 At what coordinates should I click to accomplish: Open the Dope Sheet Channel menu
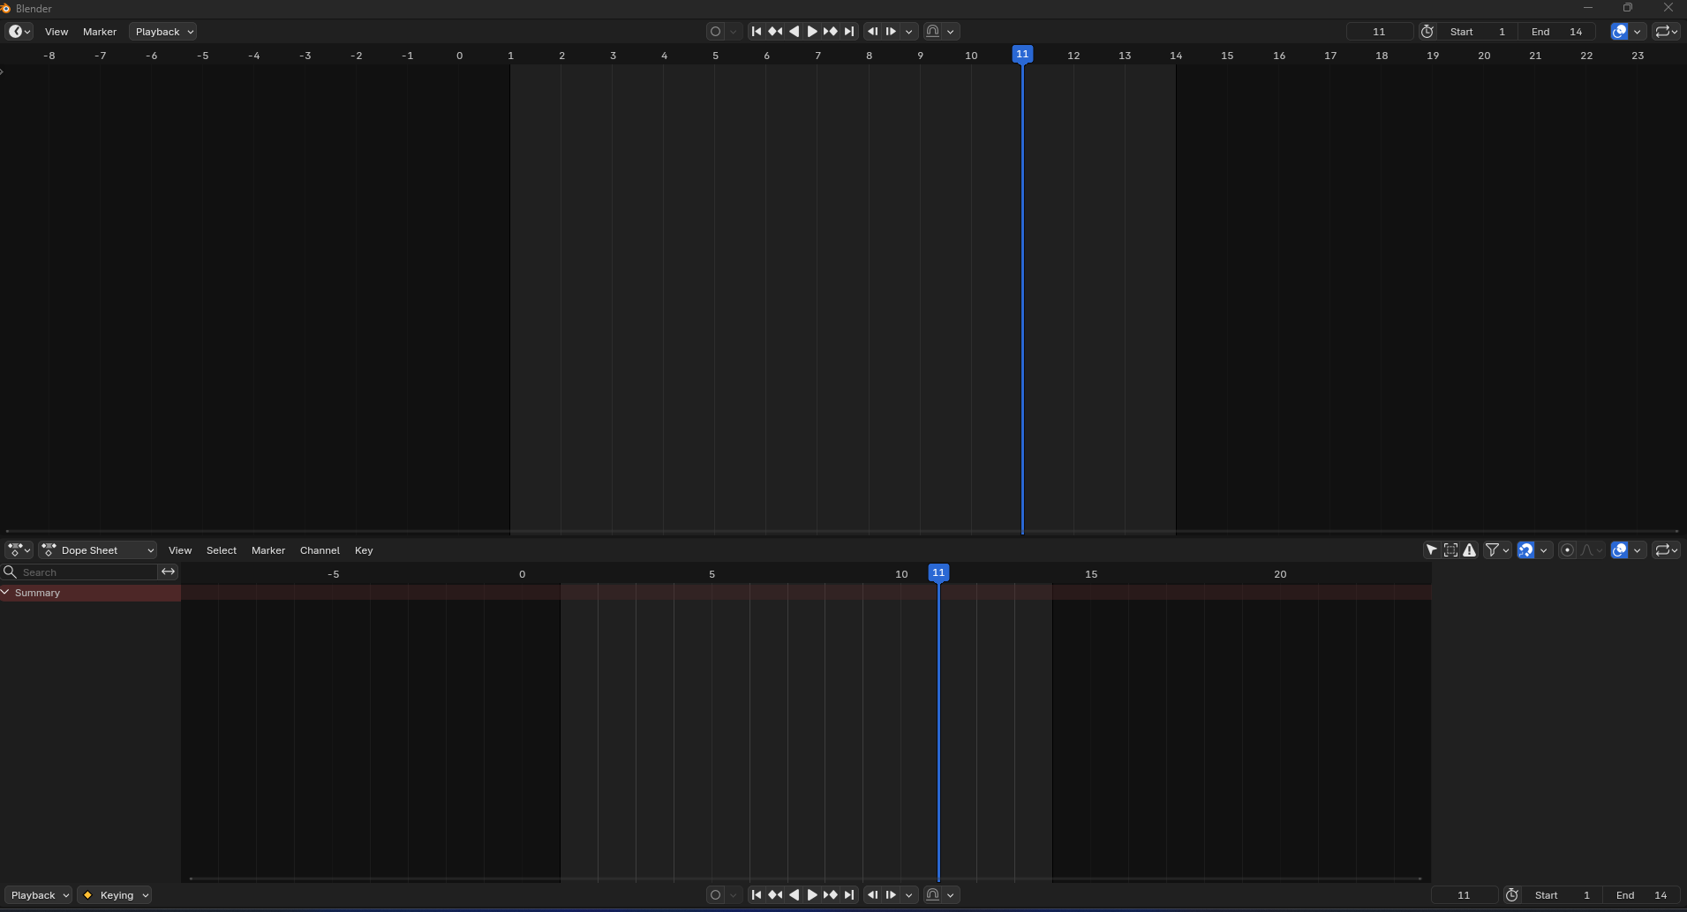pyautogui.click(x=320, y=550)
